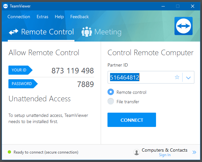Click the Partner ID label
This screenshot has width=202, height=162.
tap(118, 65)
